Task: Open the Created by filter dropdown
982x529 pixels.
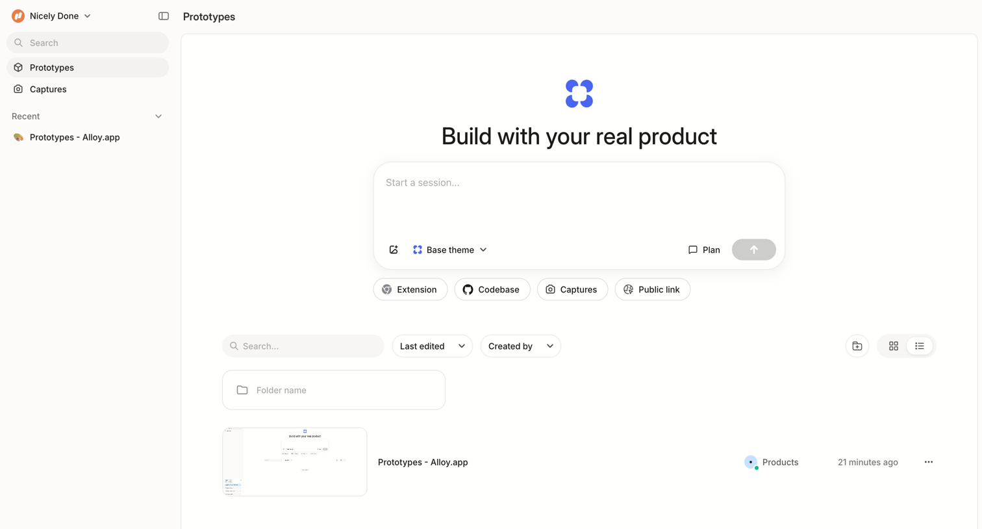Action: pos(521,346)
